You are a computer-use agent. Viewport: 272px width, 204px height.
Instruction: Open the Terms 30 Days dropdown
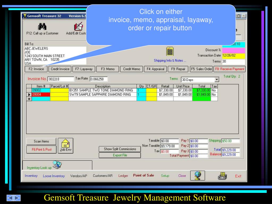(x=217, y=80)
